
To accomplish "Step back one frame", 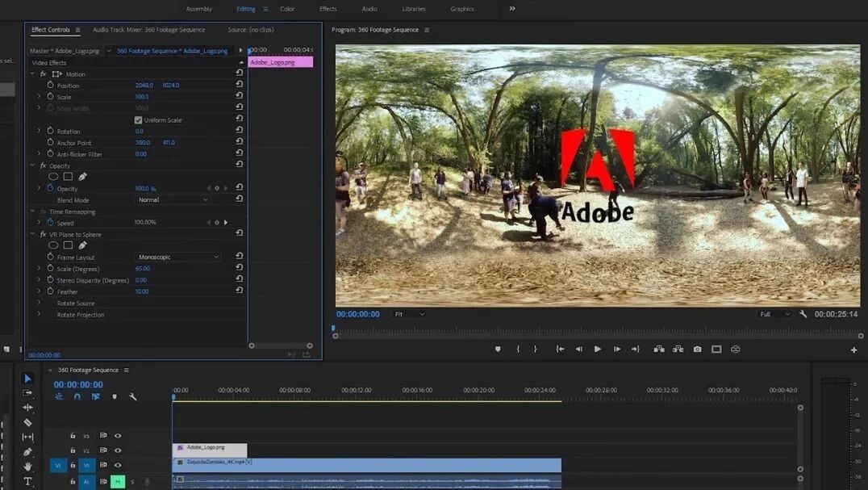I will coord(578,350).
